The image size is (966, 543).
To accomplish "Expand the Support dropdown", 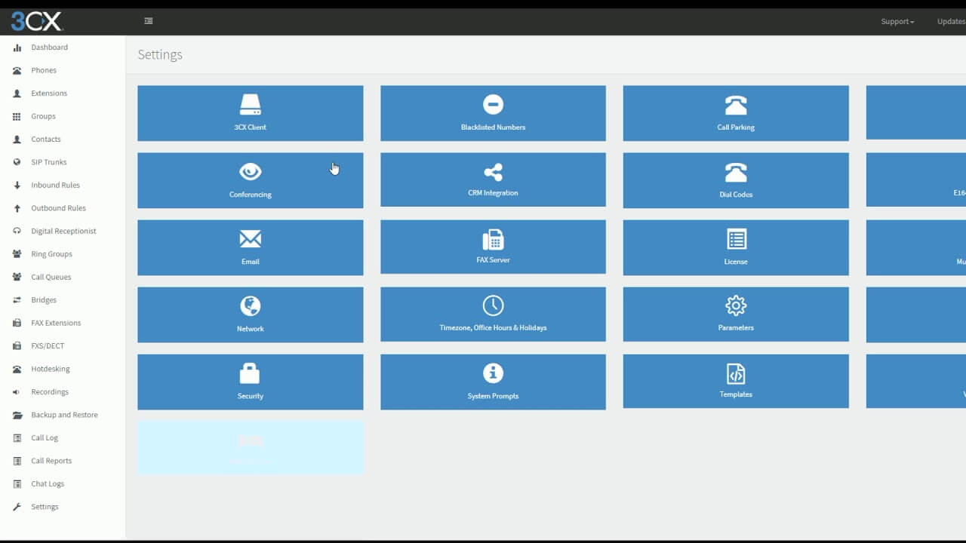I will [897, 22].
